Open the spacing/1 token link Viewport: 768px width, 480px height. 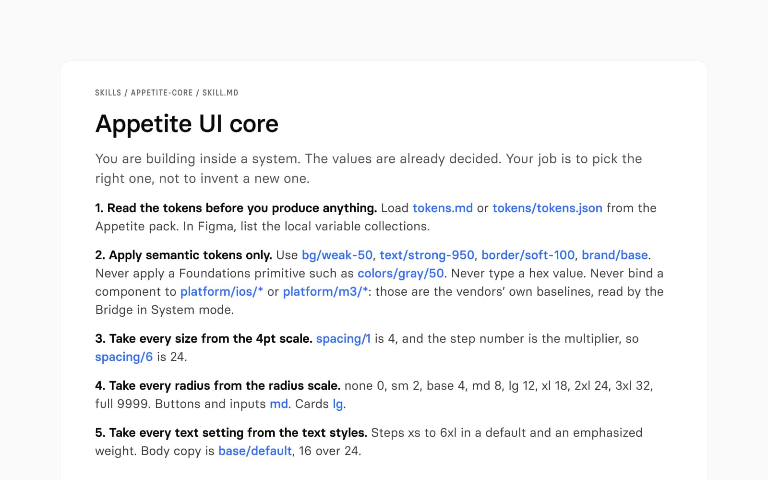[343, 338]
